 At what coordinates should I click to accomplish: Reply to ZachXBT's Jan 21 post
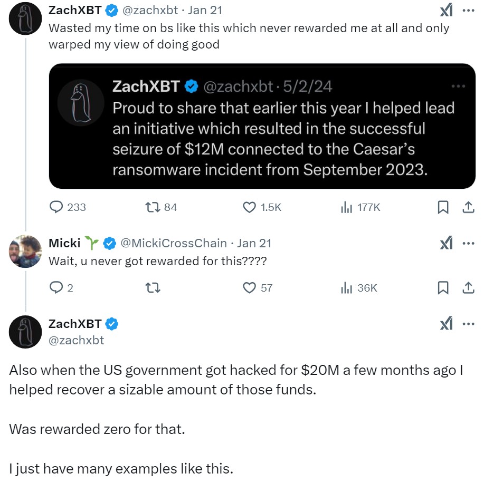56,207
